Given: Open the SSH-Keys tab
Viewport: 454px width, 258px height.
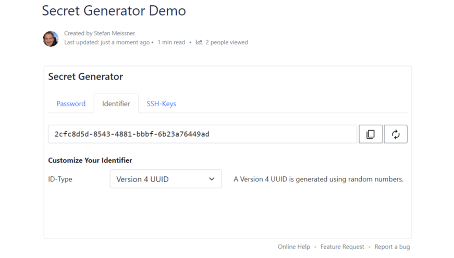Looking at the screenshot, I should (x=161, y=104).
